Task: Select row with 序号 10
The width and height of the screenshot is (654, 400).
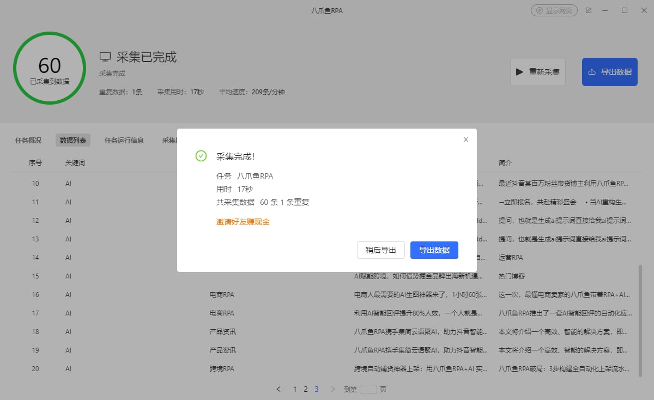Action: pos(327,184)
